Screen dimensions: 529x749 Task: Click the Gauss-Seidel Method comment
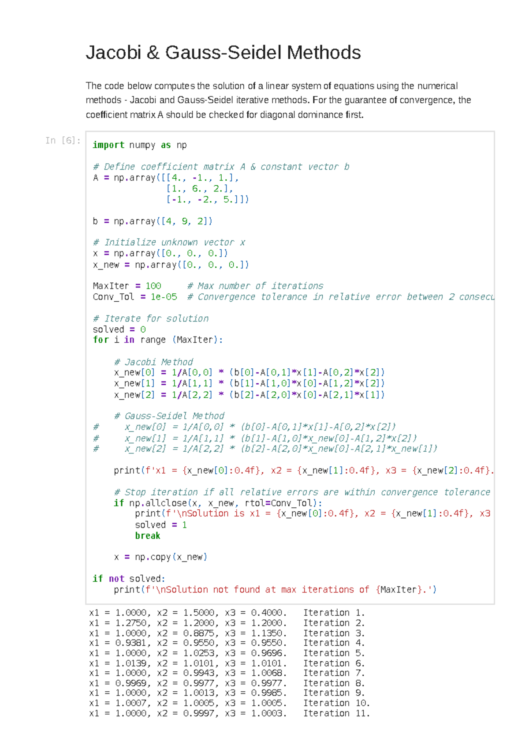[x=169, y=416]
